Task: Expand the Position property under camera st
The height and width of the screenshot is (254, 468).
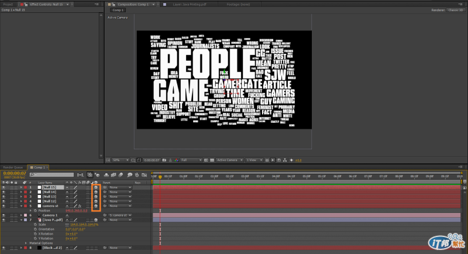Action: point(30,211)
